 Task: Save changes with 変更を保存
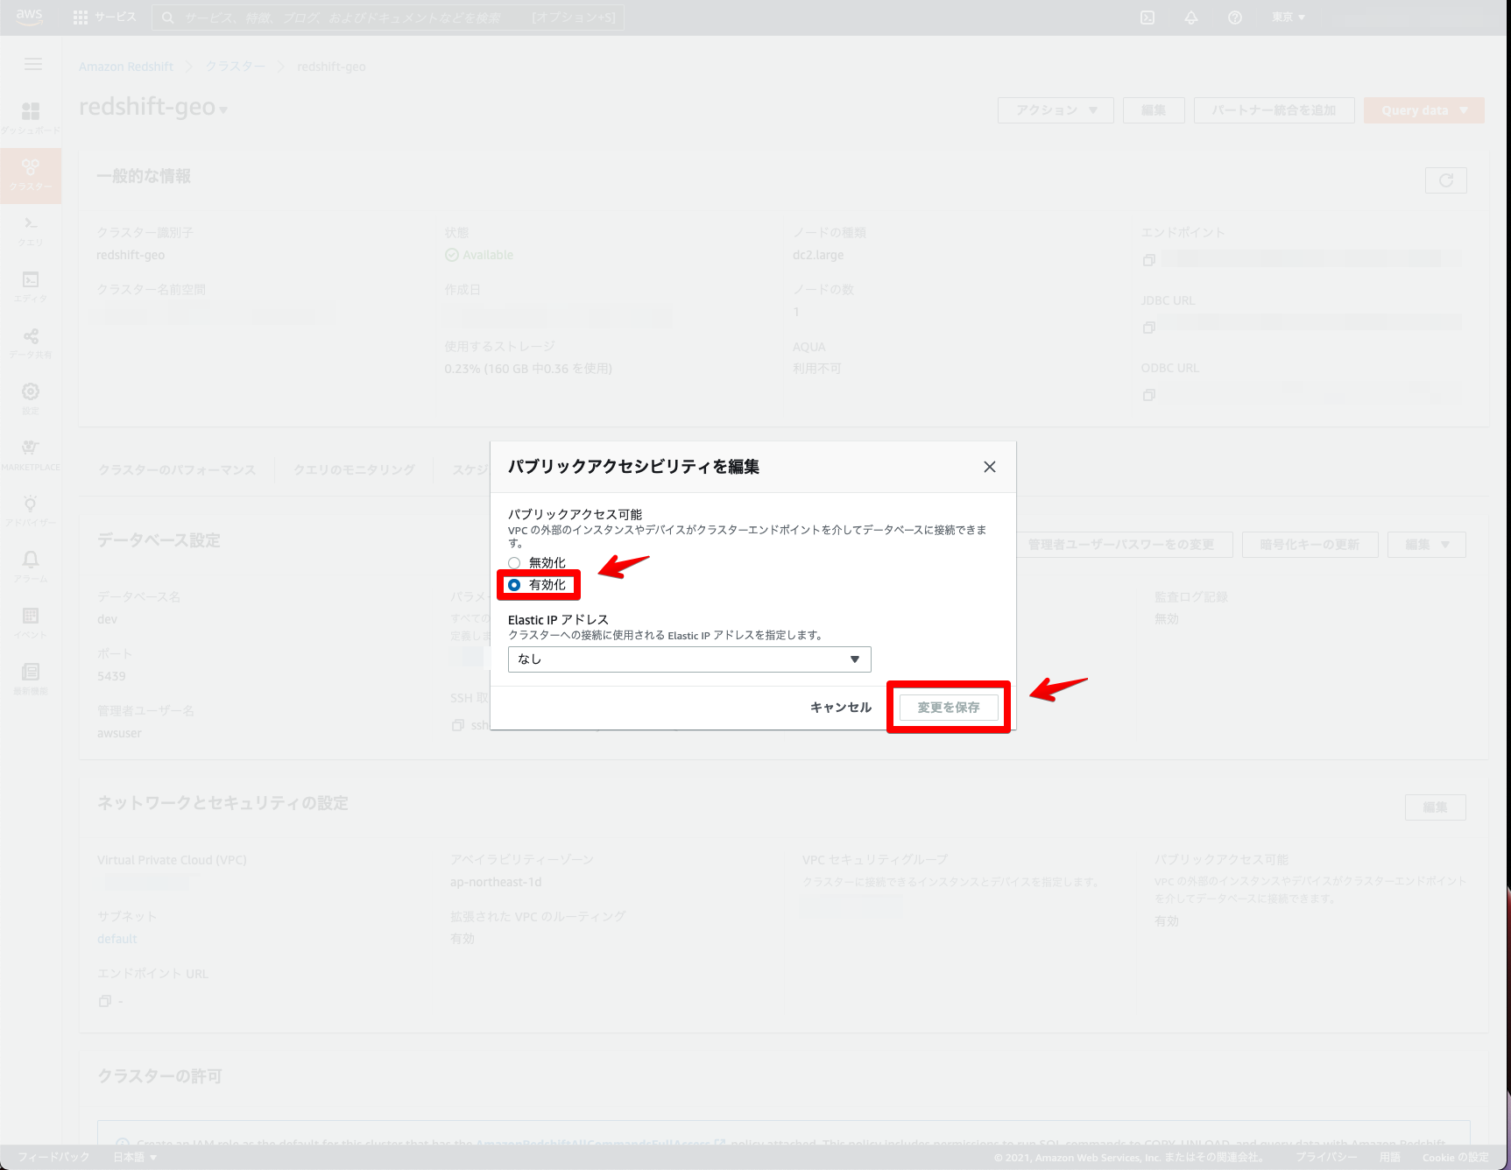click(949, 707)
